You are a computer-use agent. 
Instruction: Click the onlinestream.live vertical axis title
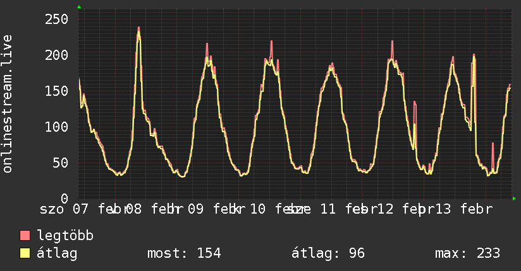[8, 104]
